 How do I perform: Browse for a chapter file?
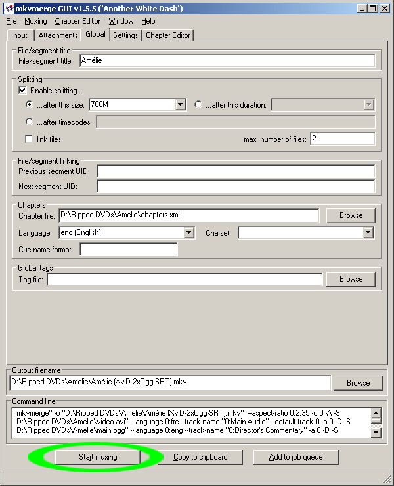(x=351, y=215)
